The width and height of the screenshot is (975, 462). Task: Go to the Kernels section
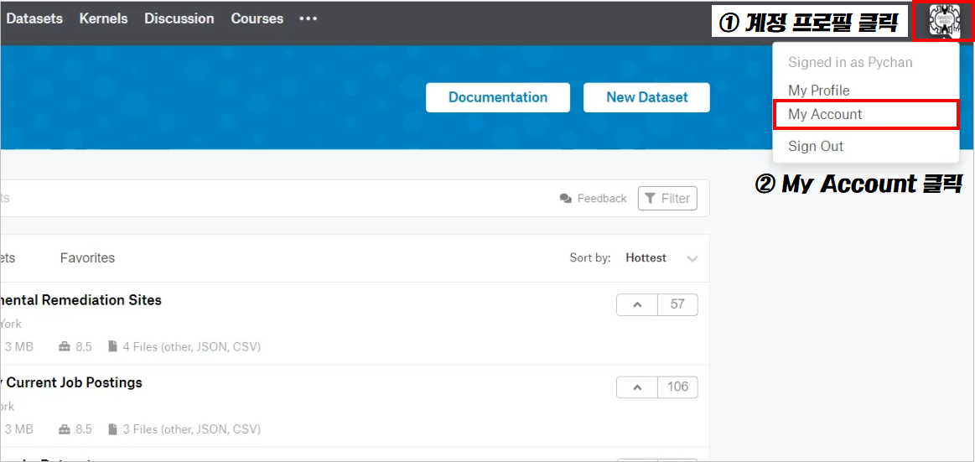103,18
